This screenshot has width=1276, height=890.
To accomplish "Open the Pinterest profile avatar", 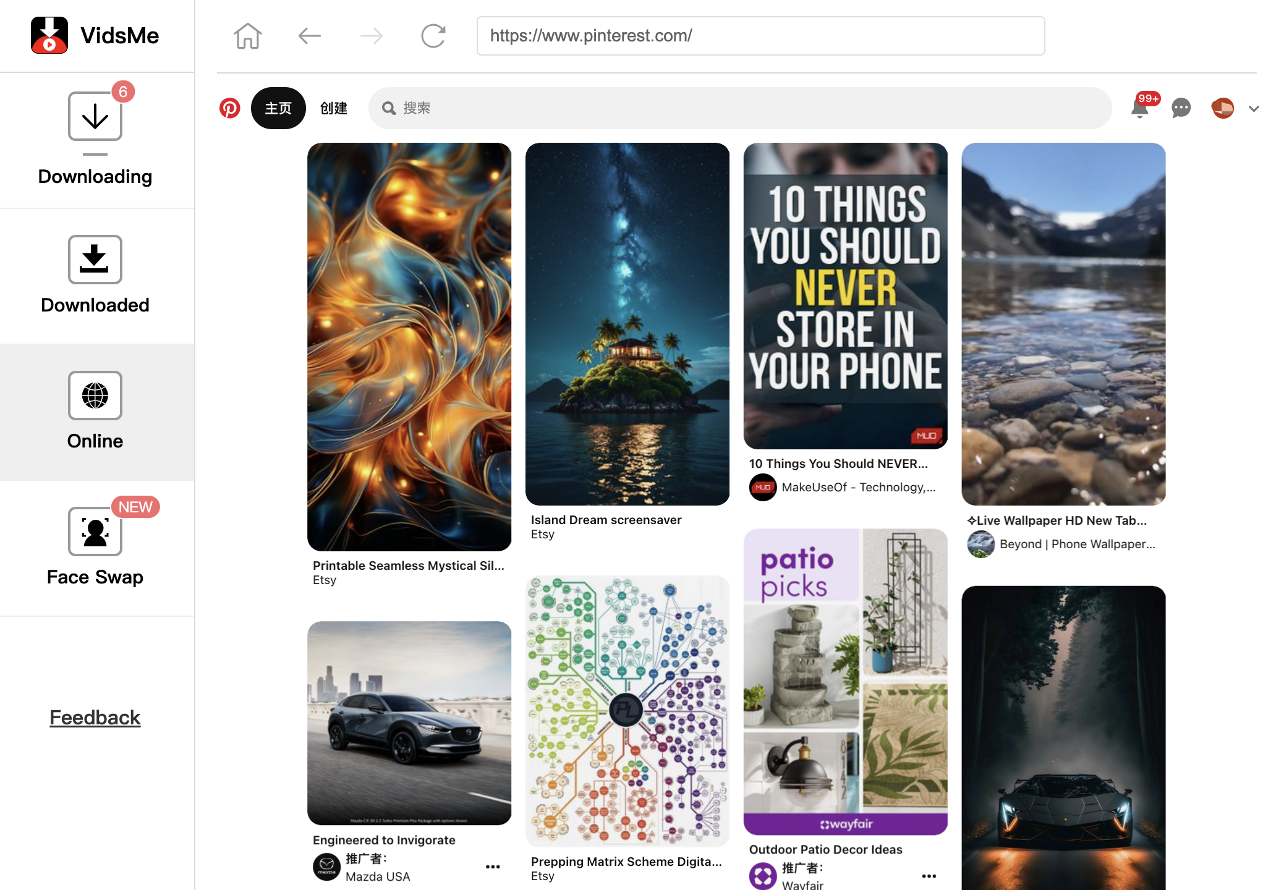I will 1222,108.
